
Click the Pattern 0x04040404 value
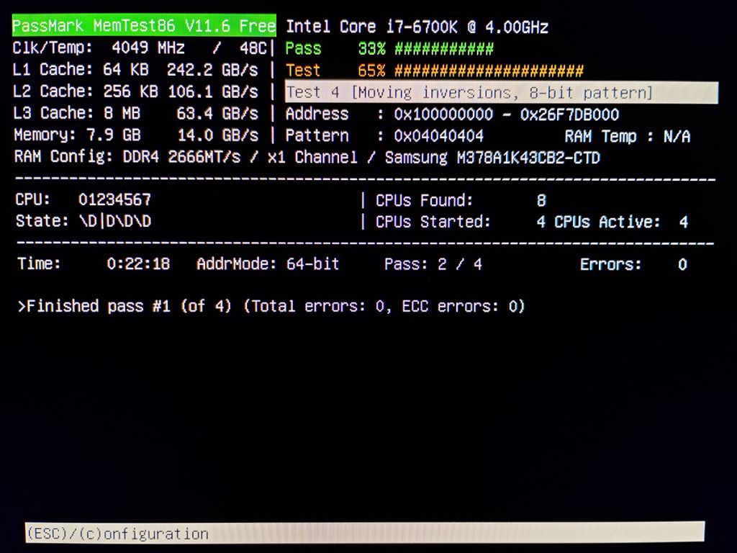[438, 136]
